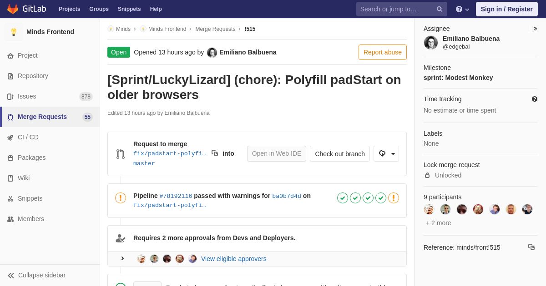Open pipeline #78192116 link
Viewport: 546px width, 286px height.
click(176, 196)
